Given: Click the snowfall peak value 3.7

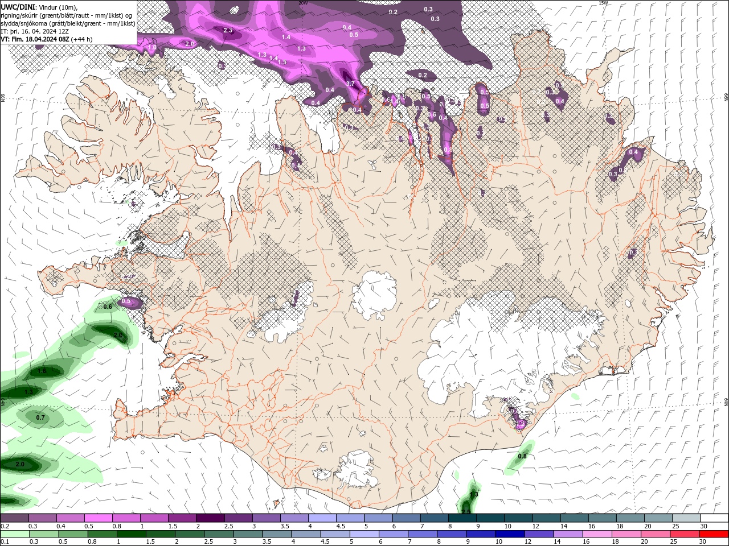Looking at the screenshot, I should [350, 84].
